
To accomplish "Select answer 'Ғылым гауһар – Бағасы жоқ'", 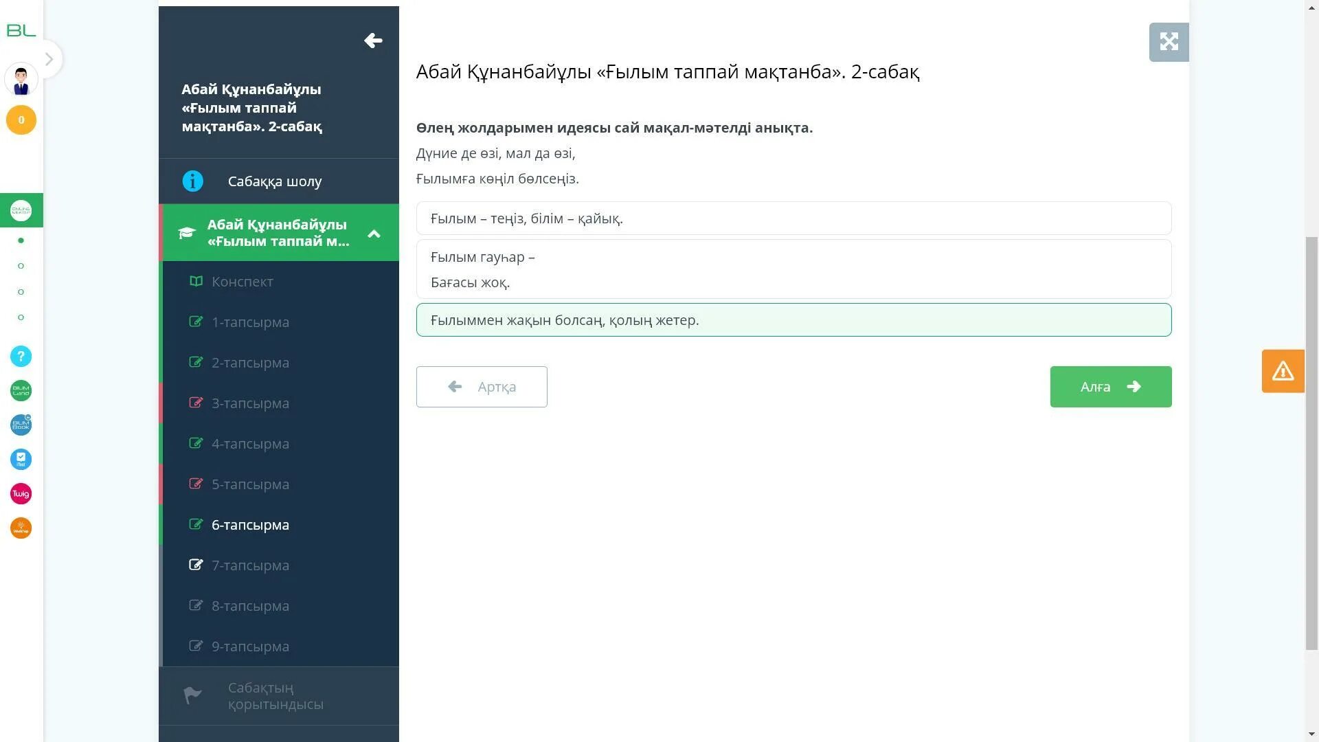I will pos(793,269).
